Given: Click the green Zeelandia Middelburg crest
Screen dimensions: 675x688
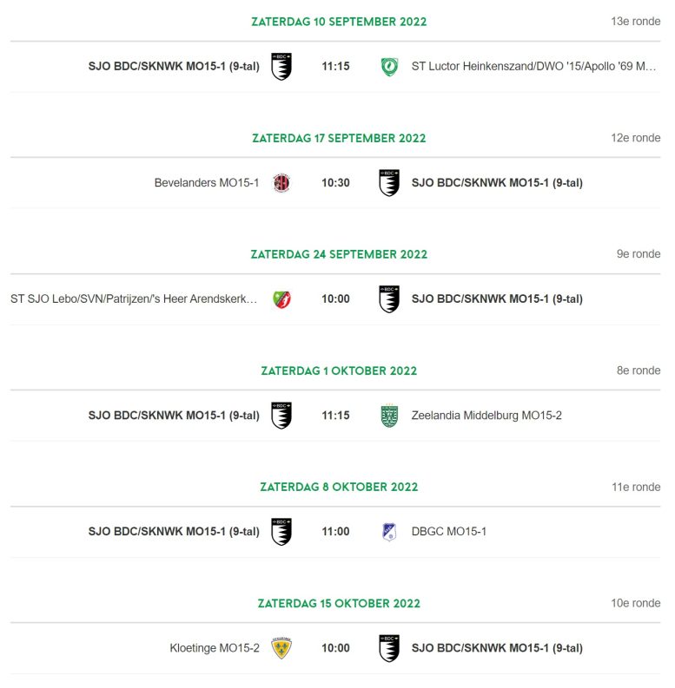Looking at the screenshot, I should (x=389, y=416).
